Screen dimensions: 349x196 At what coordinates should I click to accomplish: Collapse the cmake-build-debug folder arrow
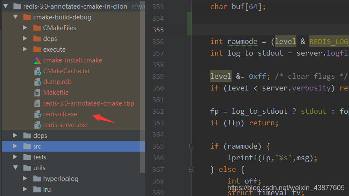[x=16, y=17]
